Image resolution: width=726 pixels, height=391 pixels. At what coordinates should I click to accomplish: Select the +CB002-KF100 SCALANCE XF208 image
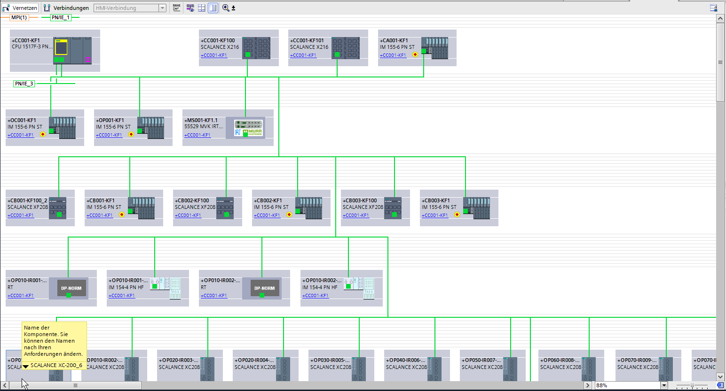click(225, 208)
